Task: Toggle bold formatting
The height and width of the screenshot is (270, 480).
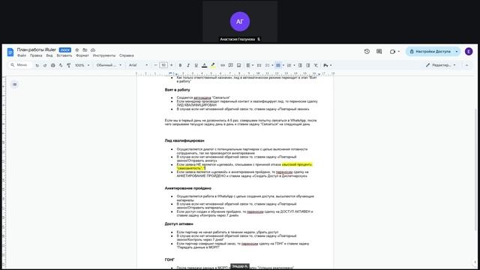Action: click(x=180, y=65)
